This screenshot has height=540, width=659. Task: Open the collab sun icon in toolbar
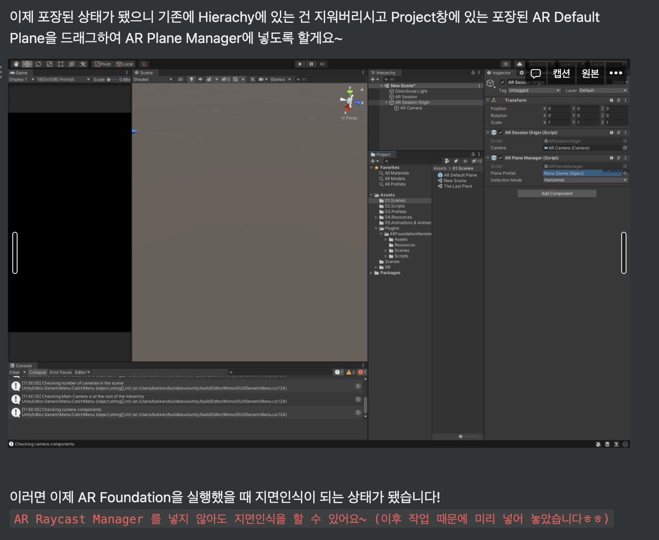tap(506, 64)
